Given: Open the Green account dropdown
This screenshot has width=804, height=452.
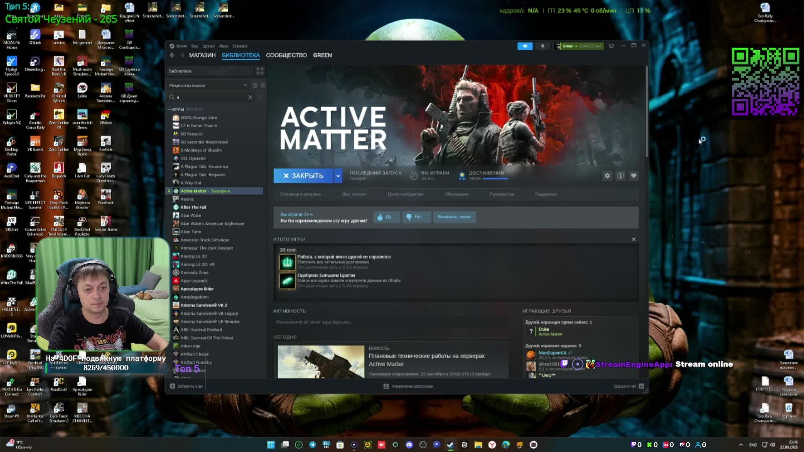Looking at the screenshot, I should click(579, 46).
